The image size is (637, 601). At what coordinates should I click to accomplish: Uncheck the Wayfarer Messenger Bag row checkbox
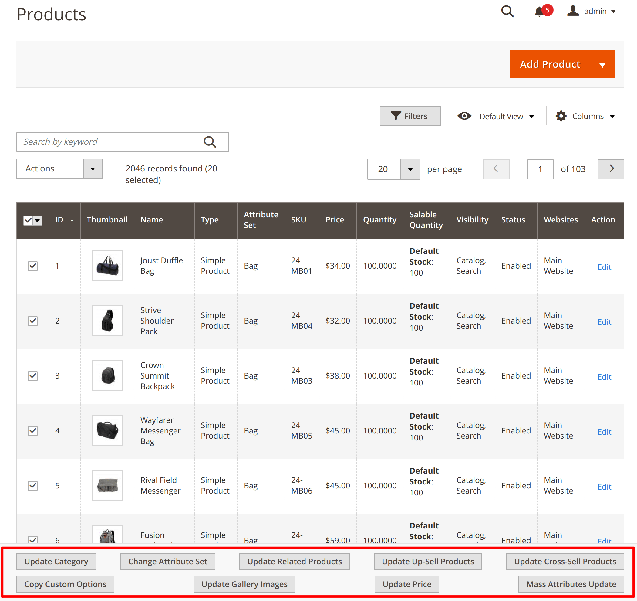(33, 431)
